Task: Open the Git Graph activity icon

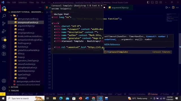Action: (4, 54)
